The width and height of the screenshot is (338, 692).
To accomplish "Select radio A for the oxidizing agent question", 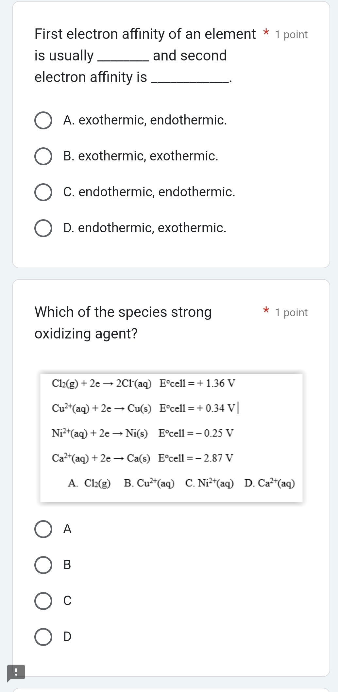I will point(43,529).
